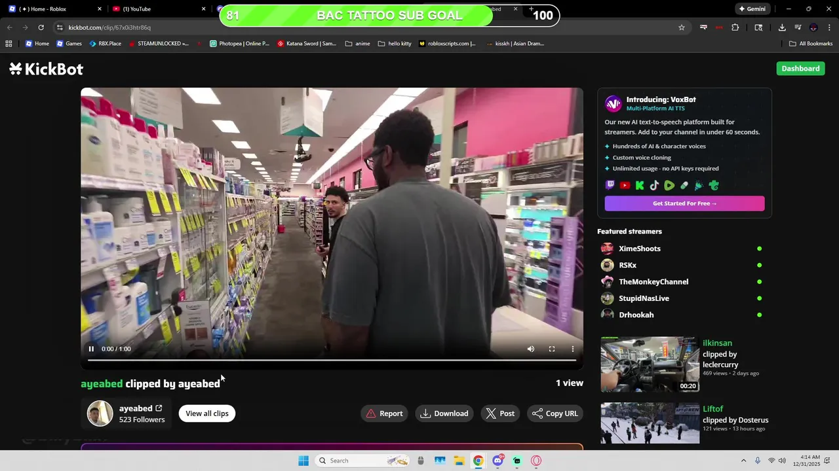Viewport: 839px width, 471px height.
Task: Click the Rumble icon in VoxBot card
Action: 669,186
